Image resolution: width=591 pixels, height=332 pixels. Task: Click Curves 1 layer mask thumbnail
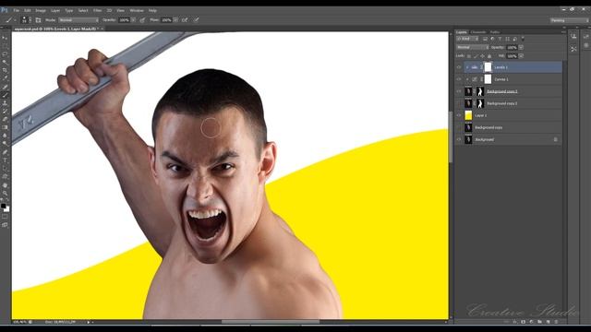tap(488, 79)
